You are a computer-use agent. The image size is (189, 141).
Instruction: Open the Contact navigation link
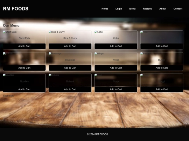click(x=178, y=9)
